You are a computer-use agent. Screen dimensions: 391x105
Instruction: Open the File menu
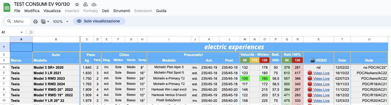tap(17, 11)
